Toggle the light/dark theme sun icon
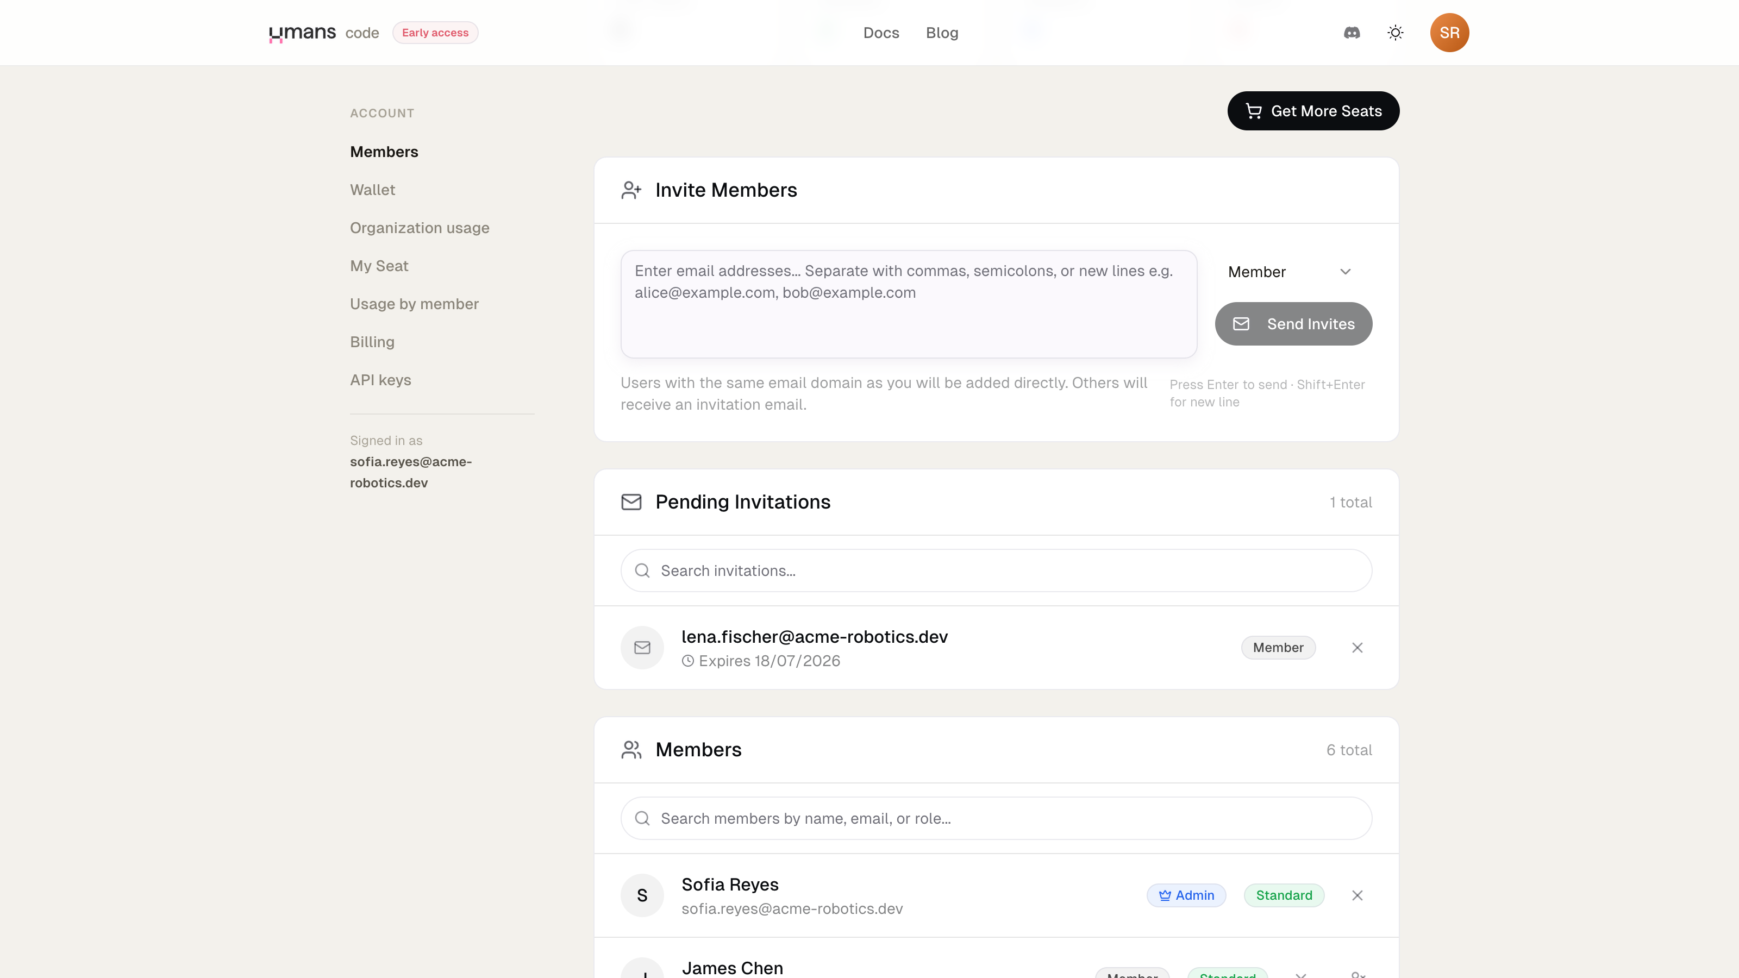The width and height of the screenshot is (1739, 978). coord(1396,33)
